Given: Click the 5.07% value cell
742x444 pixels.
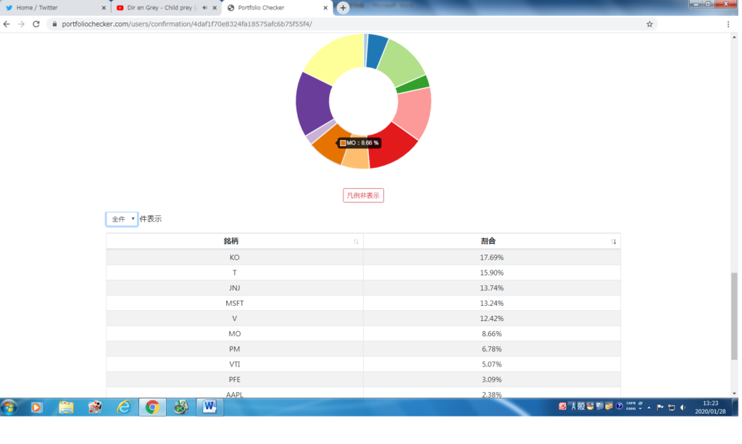Looking at the screenshot, I should tap(492, 364).
